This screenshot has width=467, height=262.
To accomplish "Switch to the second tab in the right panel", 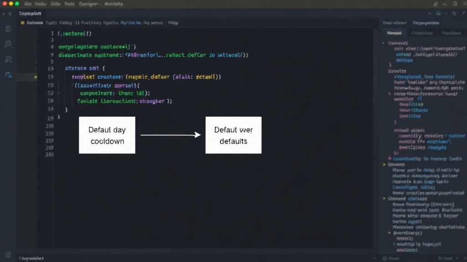I will [422, 33].
